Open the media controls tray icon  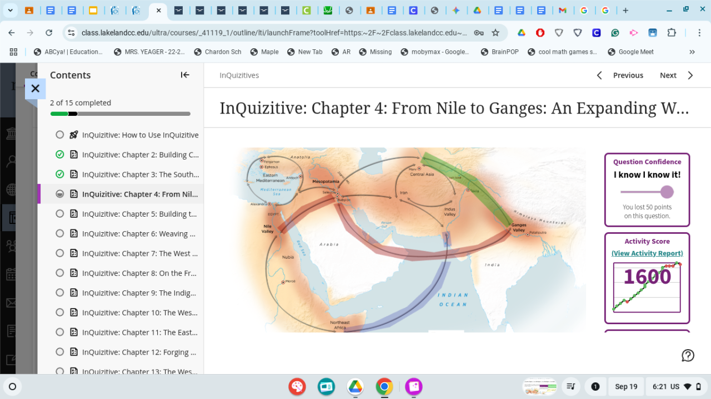(x=570, y=386)
